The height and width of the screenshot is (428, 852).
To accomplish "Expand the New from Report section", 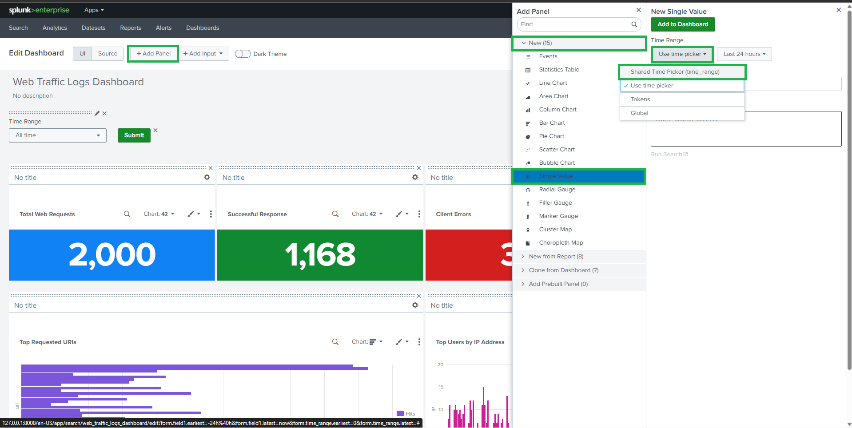I will point(556,257).
